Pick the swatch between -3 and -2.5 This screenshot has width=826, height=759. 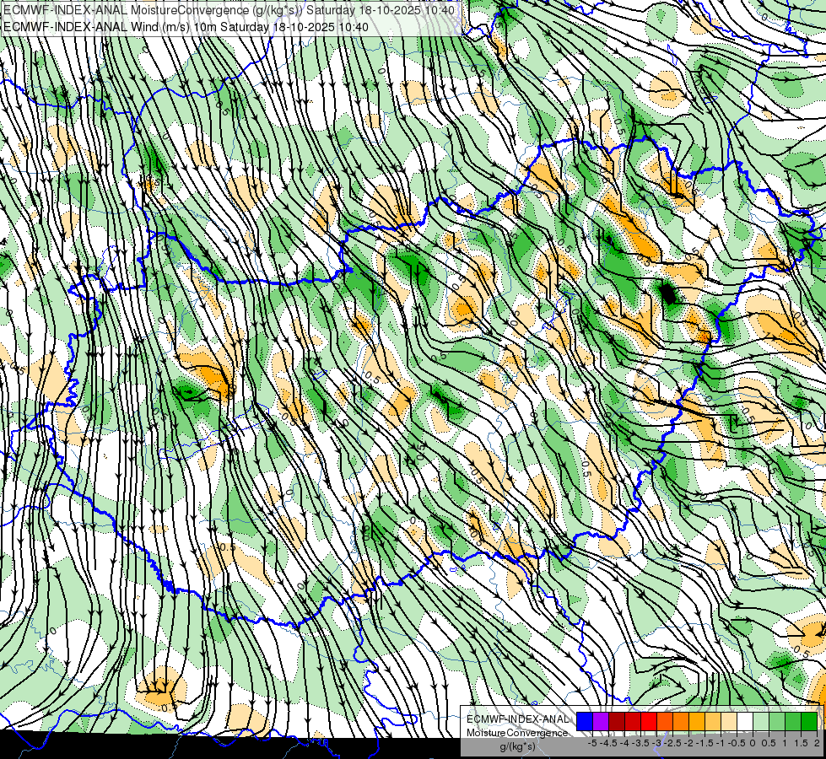665,721
